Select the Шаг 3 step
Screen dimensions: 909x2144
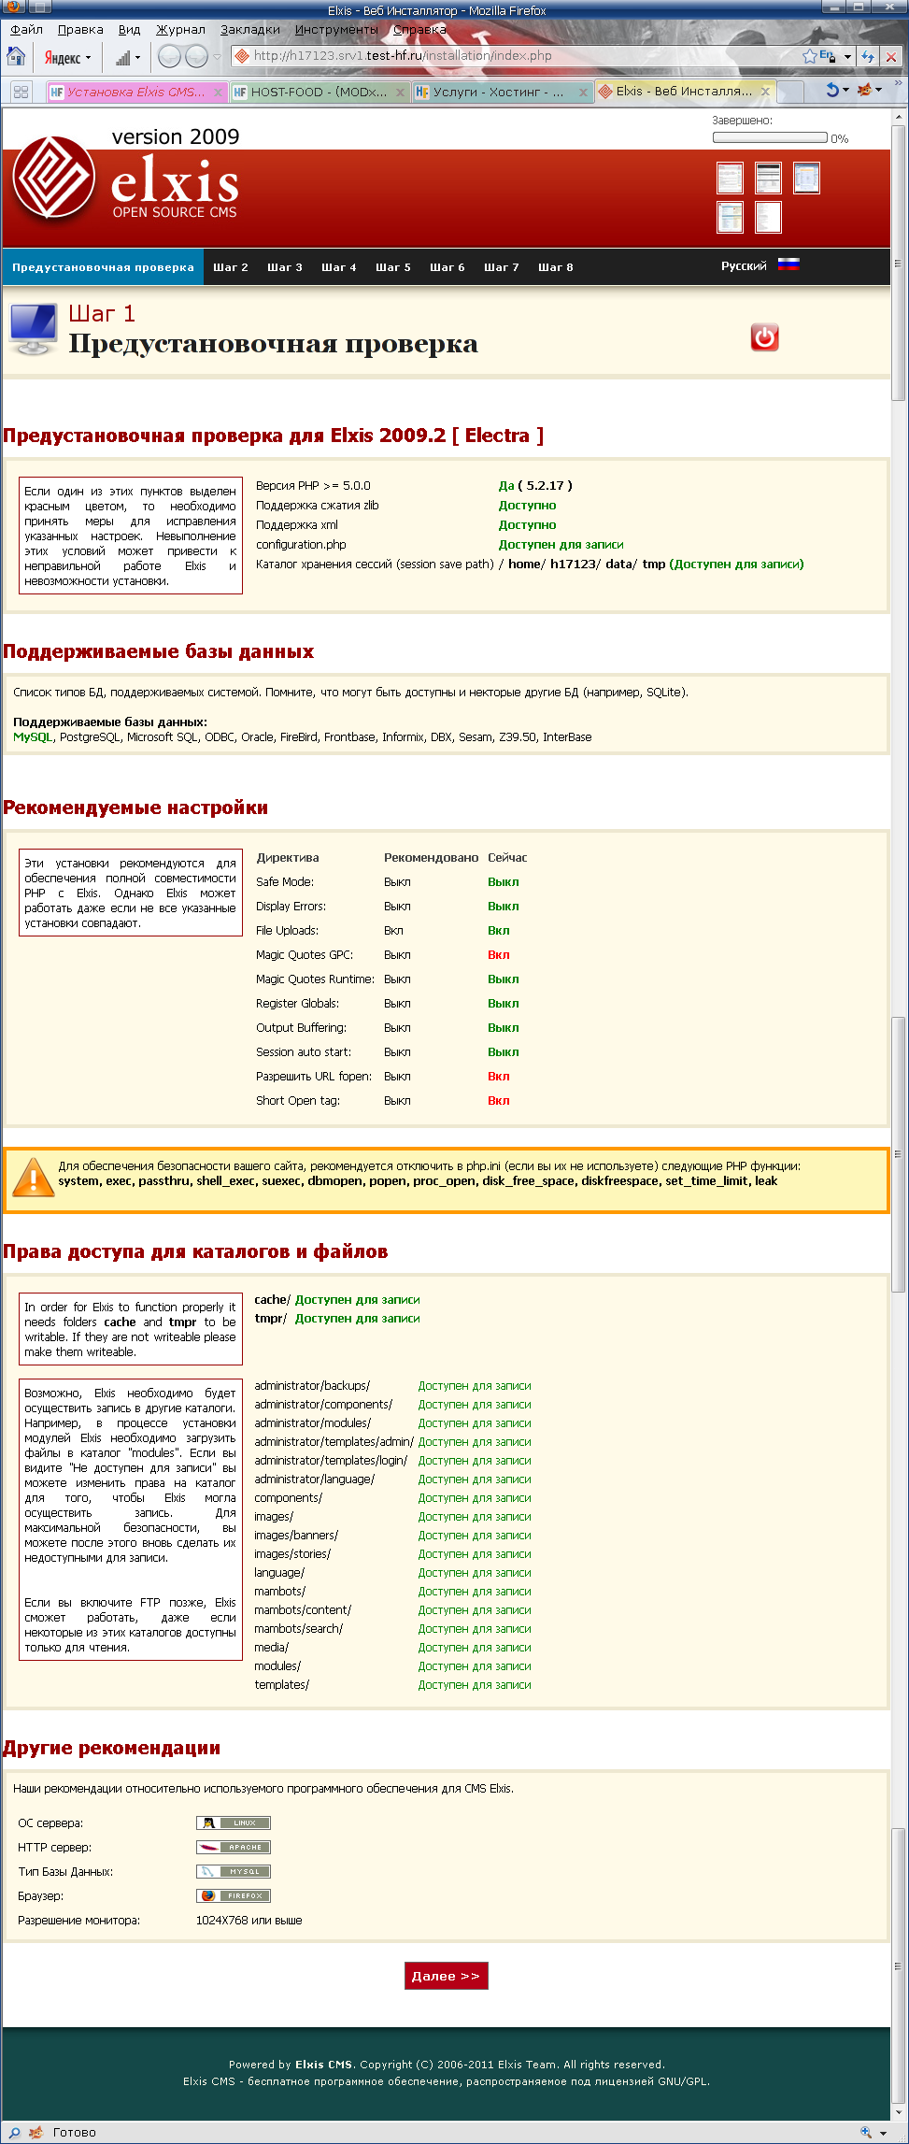coord(285,267)
